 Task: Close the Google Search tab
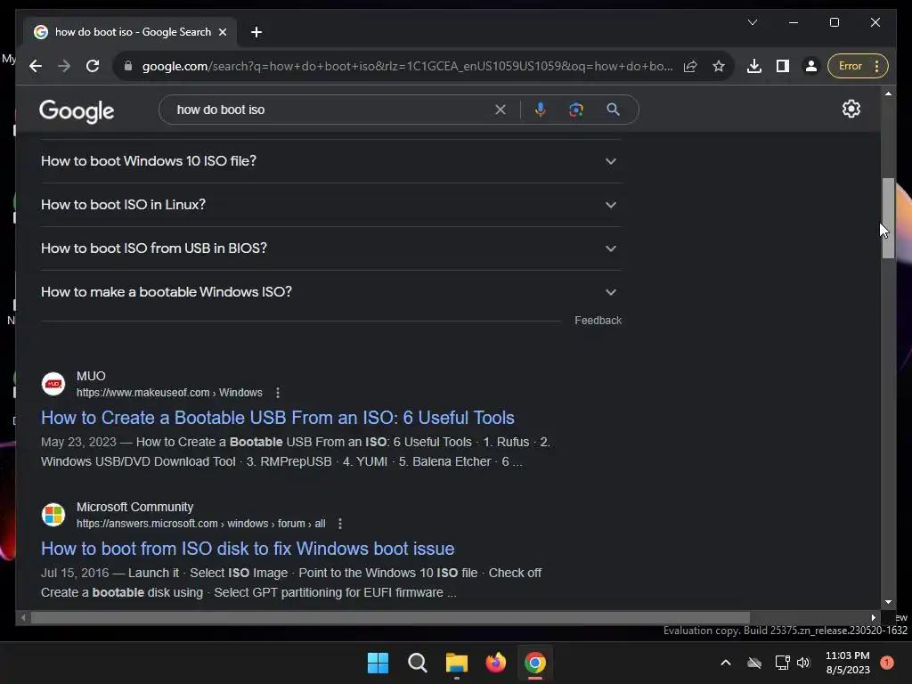point(222,32)
